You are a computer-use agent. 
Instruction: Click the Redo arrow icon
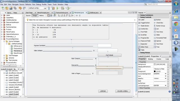tap(24, 8)
